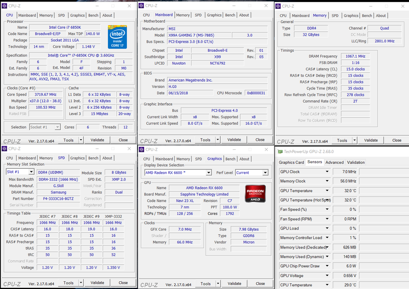This screenshot has width=409, height=289.
Task: Open Tools arrow in Mainboard window
Action: [x=218, y=140]
